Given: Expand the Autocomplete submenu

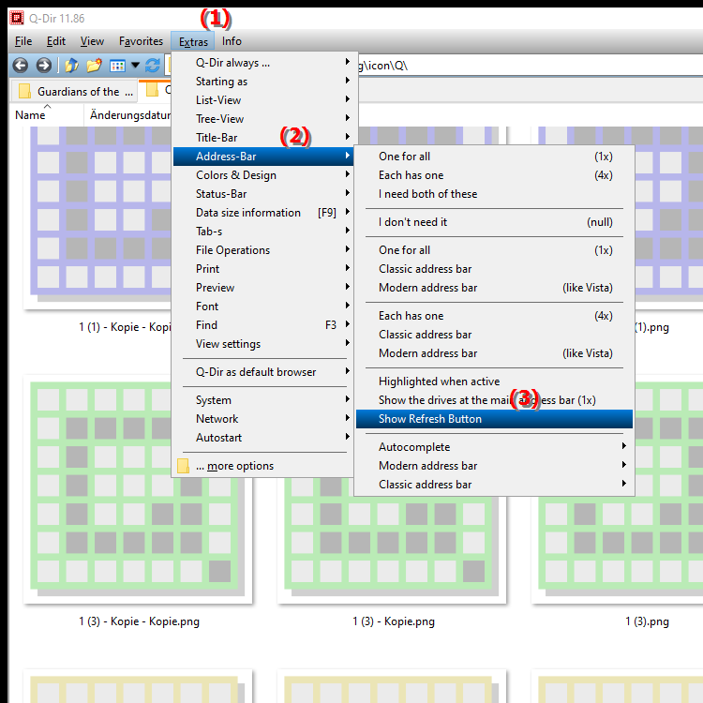Looking at the screenshot, I should [414, 447].
